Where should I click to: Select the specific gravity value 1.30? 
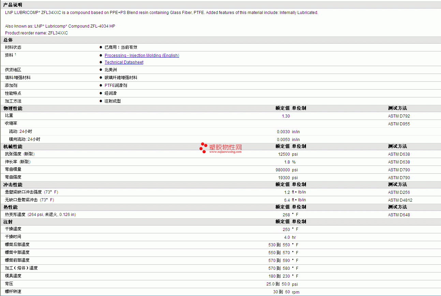(x=286, y=116)
